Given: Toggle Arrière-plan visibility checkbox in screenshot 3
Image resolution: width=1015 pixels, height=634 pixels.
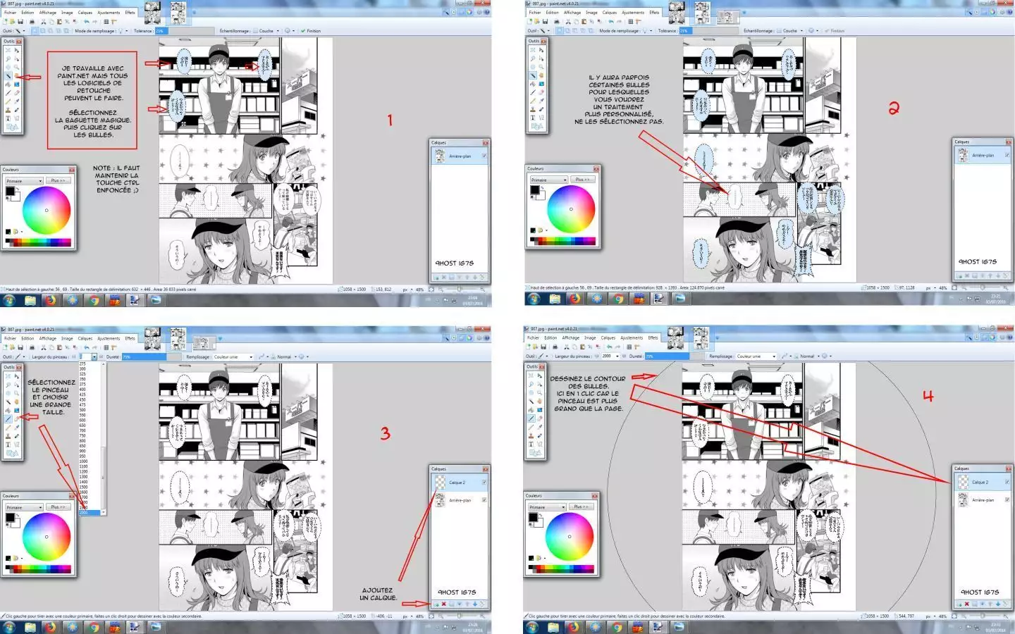Looking at the screenshot, I should coord(484,500).
